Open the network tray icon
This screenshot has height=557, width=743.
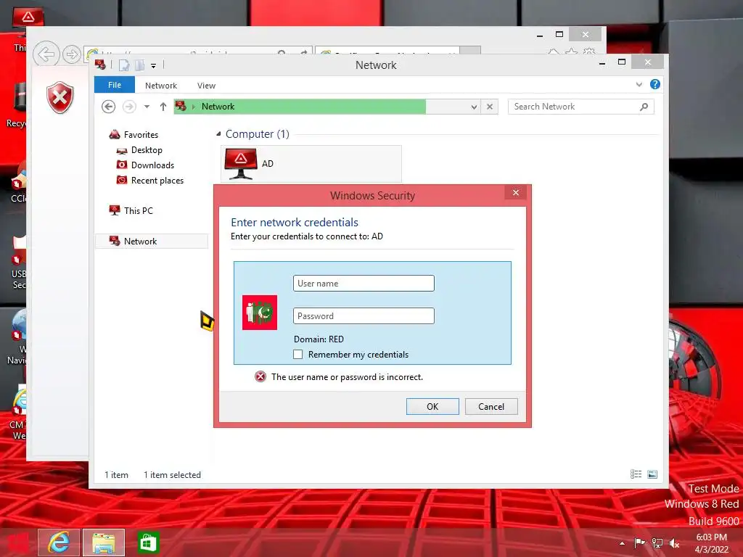pos(657,542)
